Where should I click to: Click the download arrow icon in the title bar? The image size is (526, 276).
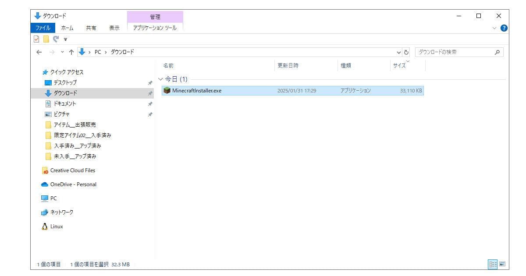tap(37, 16)
